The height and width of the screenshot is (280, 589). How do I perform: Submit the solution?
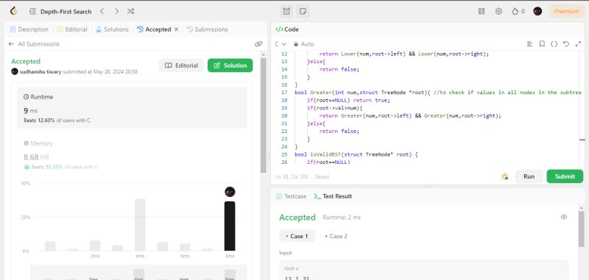(x=565, y=176)
